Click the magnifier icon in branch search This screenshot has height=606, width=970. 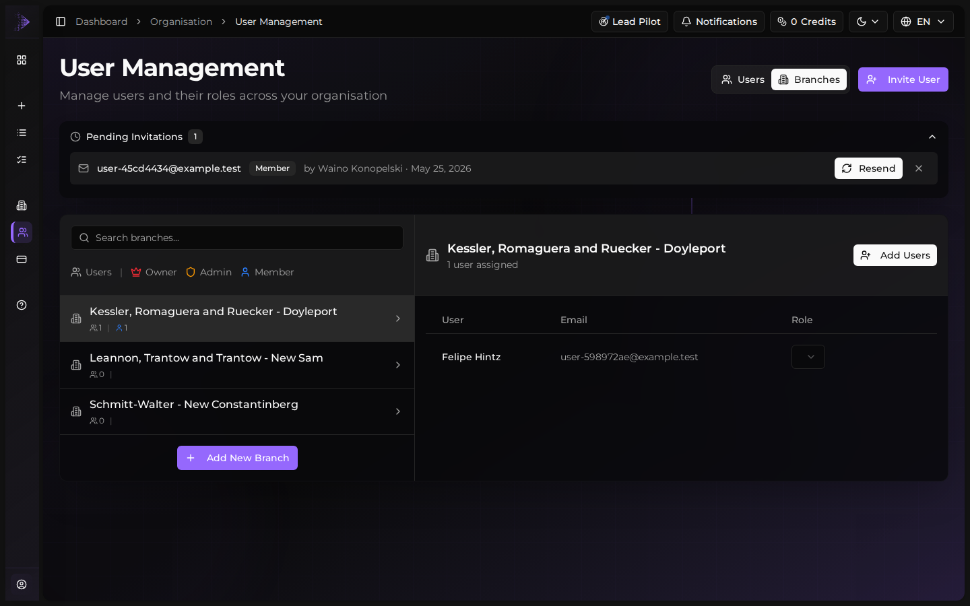click(x=84, y=238)
